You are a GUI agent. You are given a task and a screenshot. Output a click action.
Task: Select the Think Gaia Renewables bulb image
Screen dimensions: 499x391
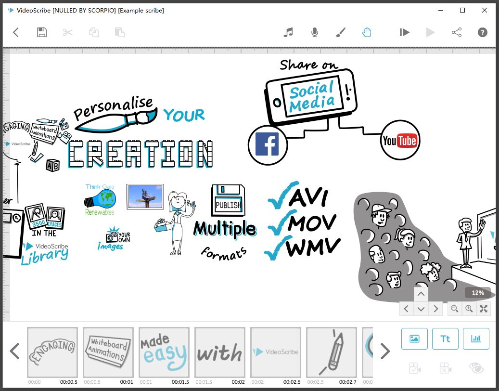pos(100,200)
